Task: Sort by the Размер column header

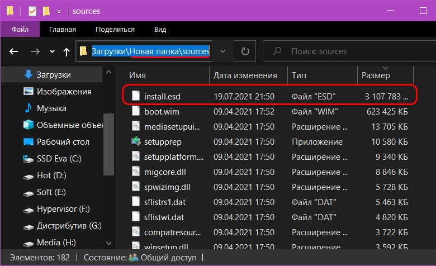Action: coord(385,75)
